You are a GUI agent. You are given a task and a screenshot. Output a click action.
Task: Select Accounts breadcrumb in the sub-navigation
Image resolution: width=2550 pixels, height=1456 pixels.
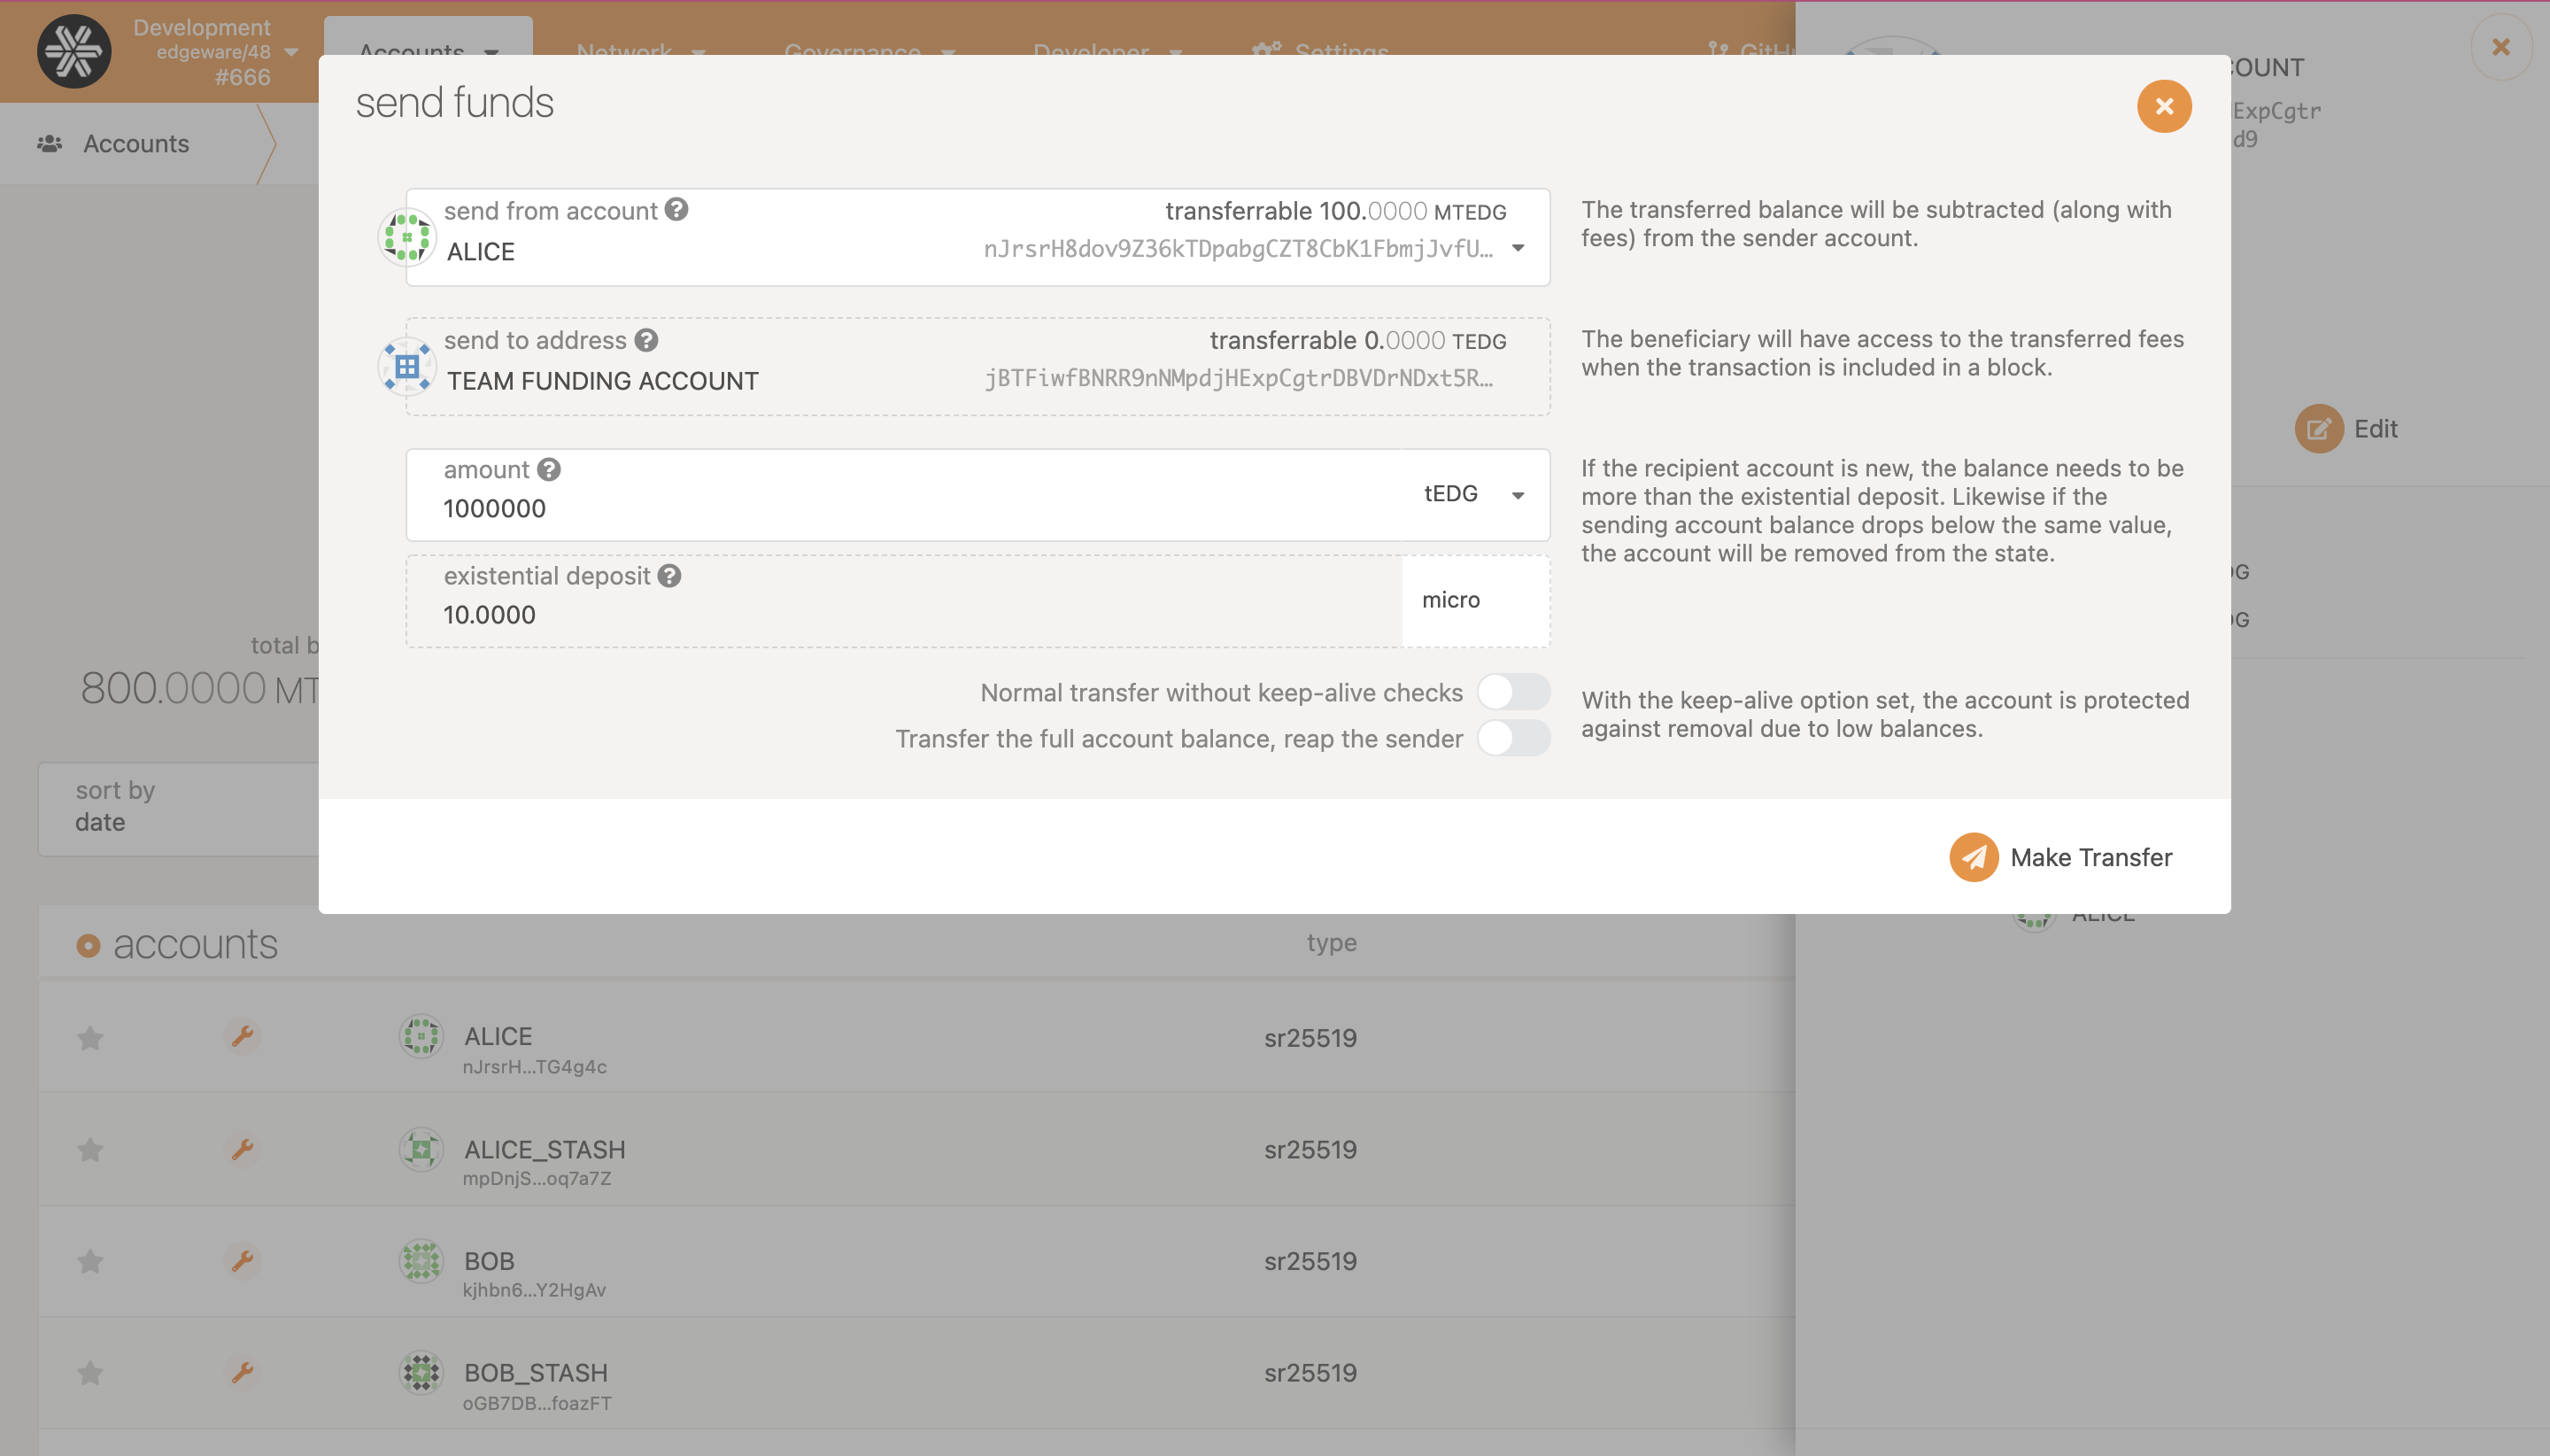[136, 144]
